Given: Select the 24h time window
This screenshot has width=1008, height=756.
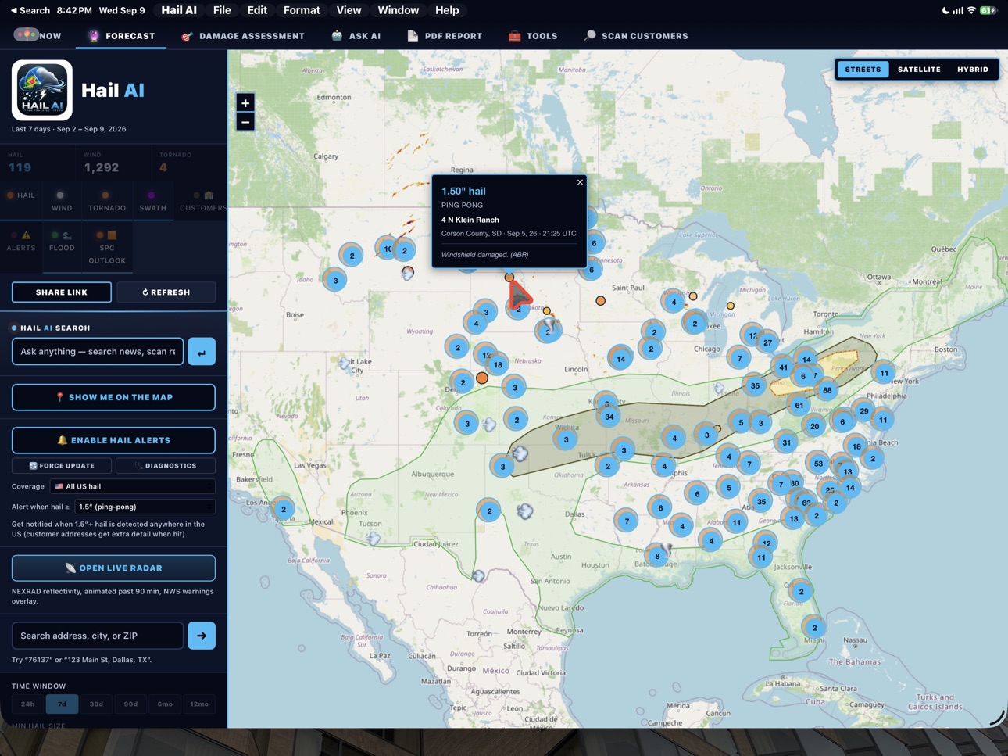Looking at the screenshot, I should 27,704.
